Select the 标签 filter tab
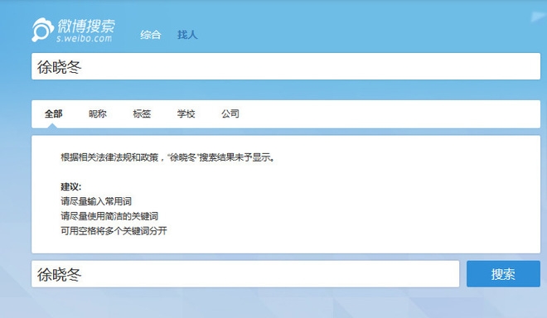Viewport: 547px width, 318px height. [x=142, y=113]
